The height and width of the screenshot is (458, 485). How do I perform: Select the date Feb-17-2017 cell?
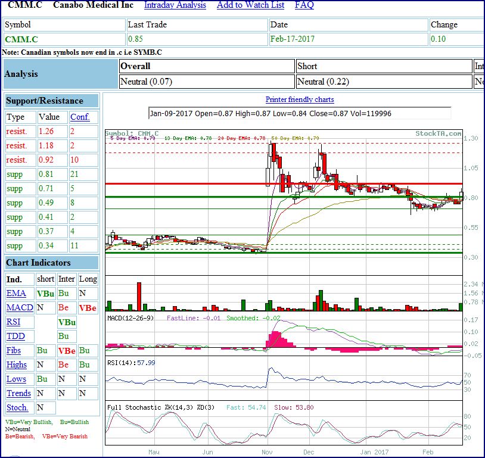tap(349, 39)
